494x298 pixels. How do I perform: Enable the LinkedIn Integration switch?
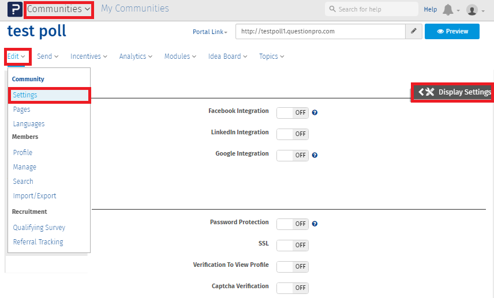(x=293, y=134)
